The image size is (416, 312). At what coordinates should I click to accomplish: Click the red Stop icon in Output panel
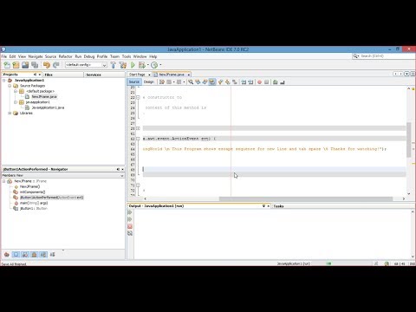(130, 226)
